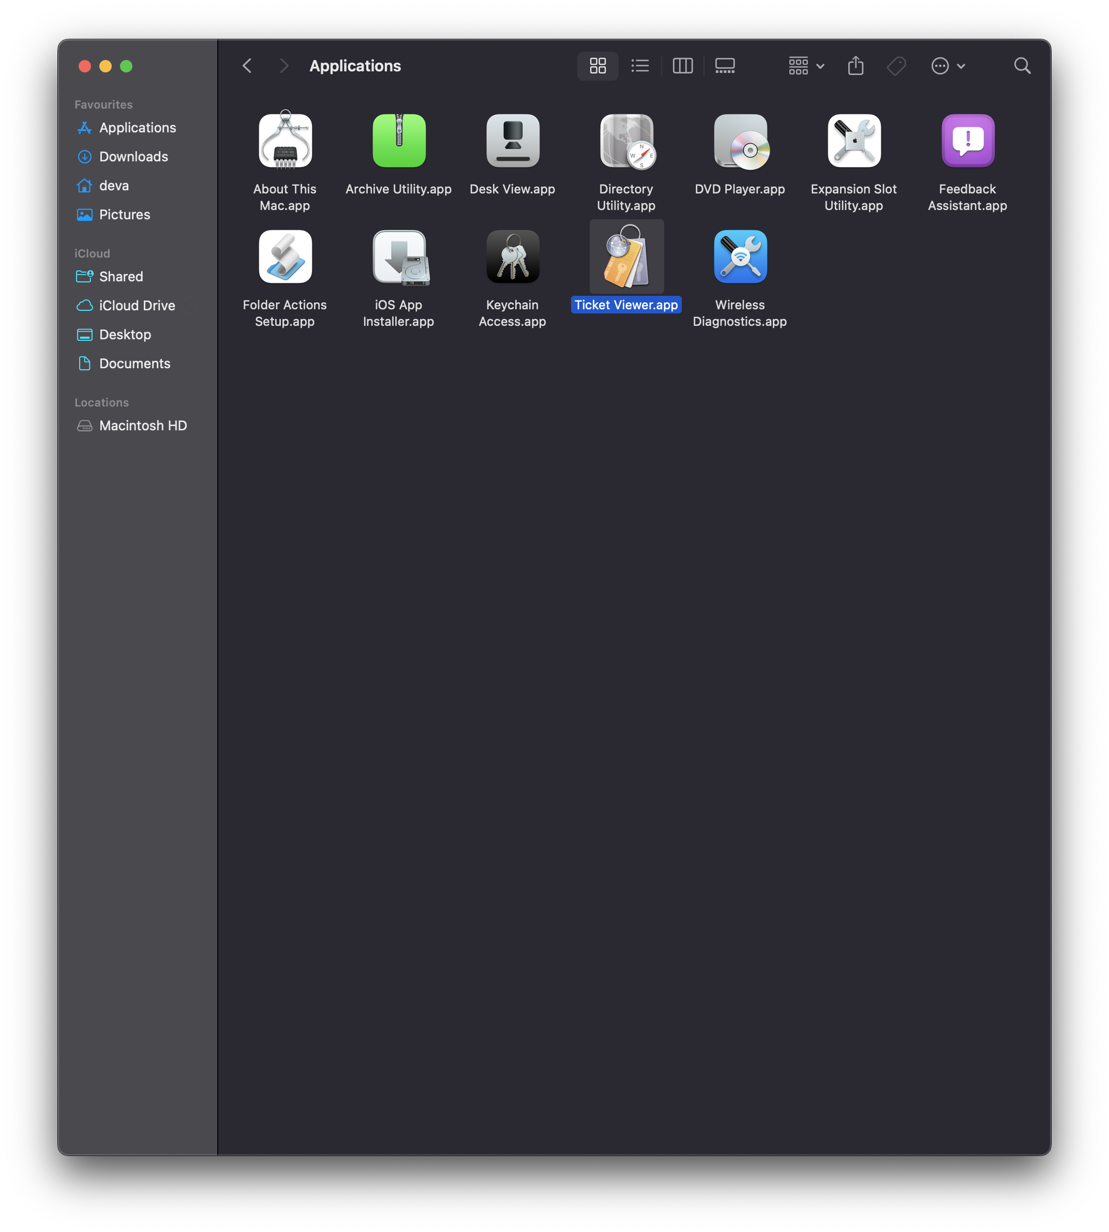Select the Wireless Diagnostics.app icon
Viewport: 1109px width, 1232px height.
pyautogui.click(x=740, y=257)
